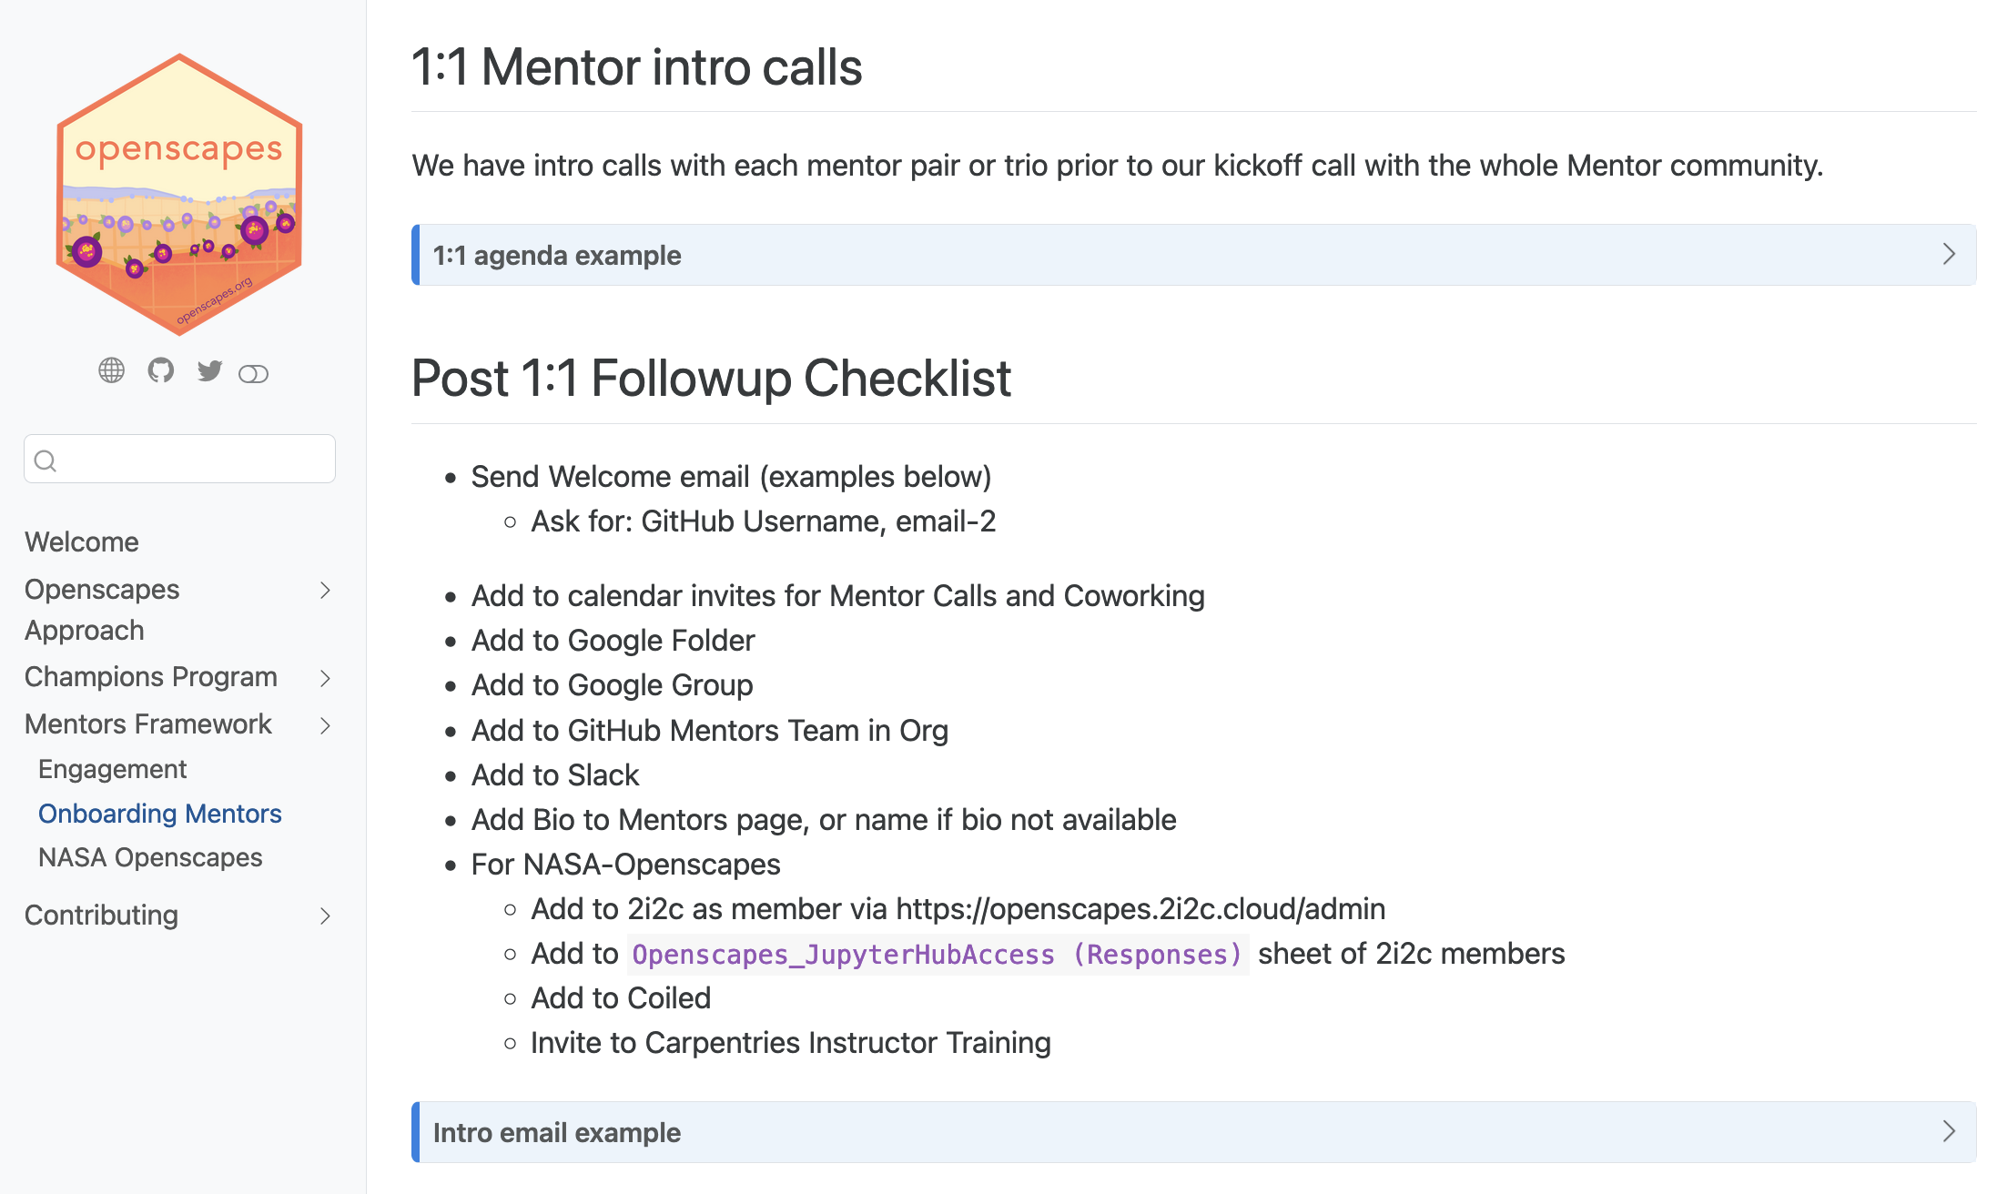Expand the Intro email example callout
The height and width of the screenshot is (1194, 1997).
(557, 1133)
